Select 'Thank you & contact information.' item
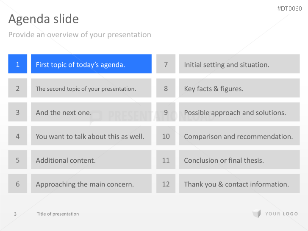This screenshot has width=308, height=231. [x=239, y=184]
